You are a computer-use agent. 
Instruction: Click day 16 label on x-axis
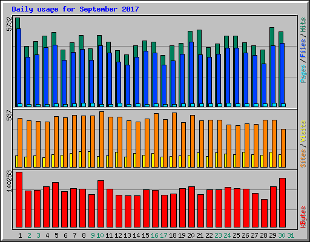(x=154, y=235)
